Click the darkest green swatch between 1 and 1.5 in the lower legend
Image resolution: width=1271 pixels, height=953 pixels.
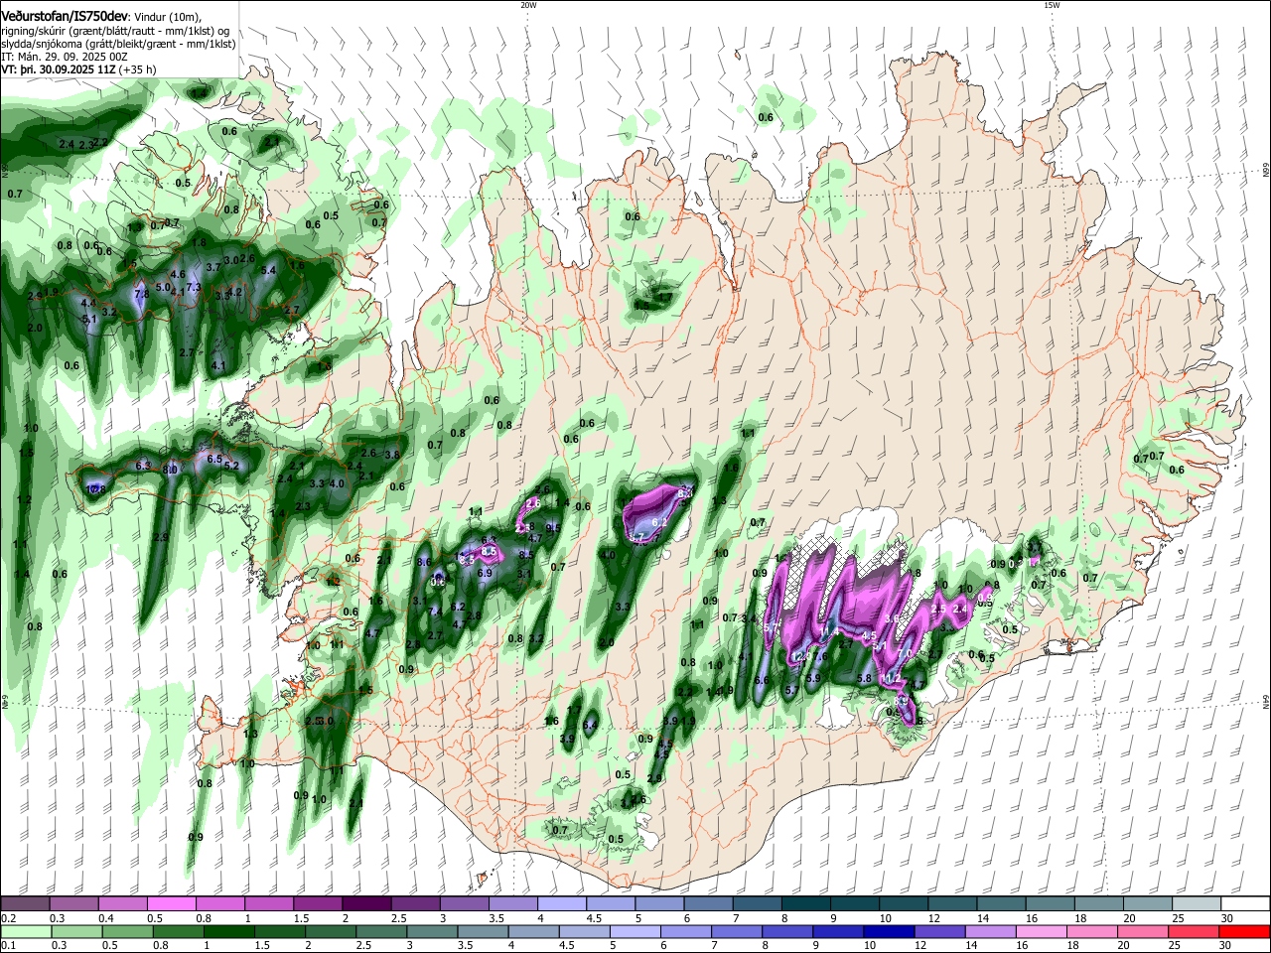pos(228,932)
